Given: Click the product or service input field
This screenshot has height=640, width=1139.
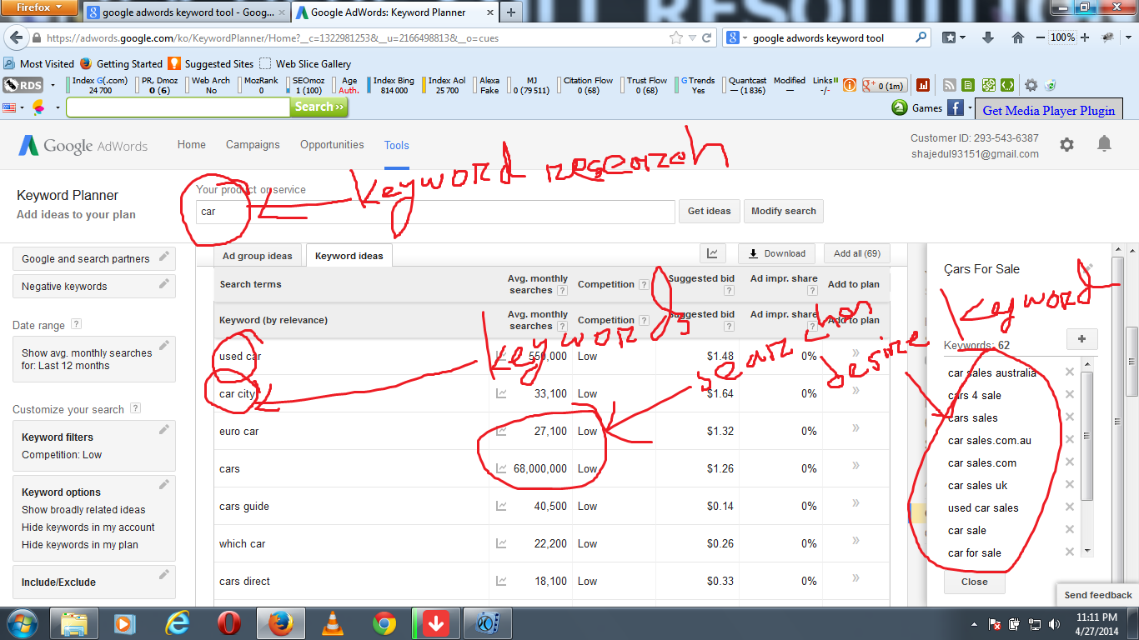Looking at the screenshot, I should [435, 212].
